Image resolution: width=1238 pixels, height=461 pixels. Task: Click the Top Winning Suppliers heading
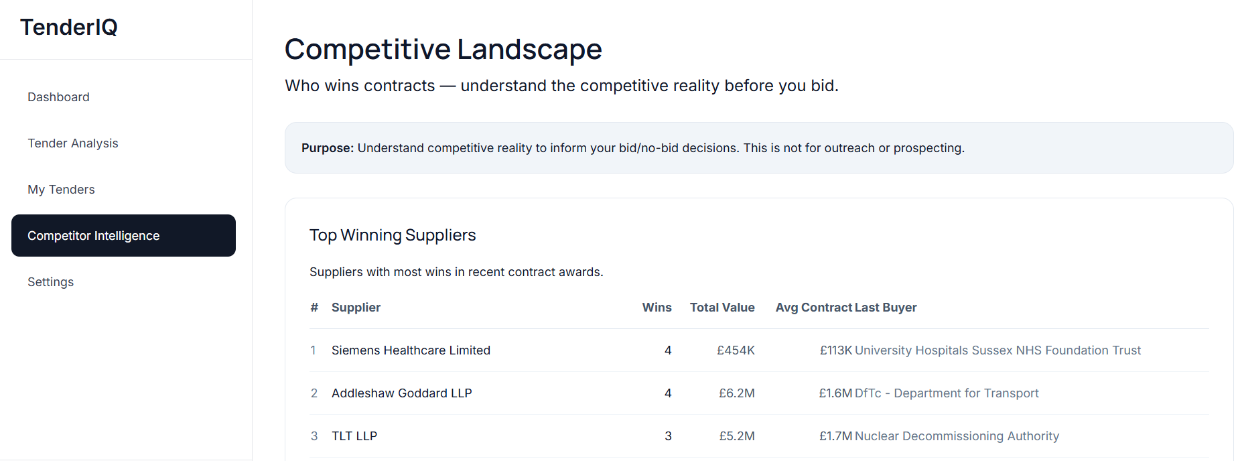coord(393,235)
